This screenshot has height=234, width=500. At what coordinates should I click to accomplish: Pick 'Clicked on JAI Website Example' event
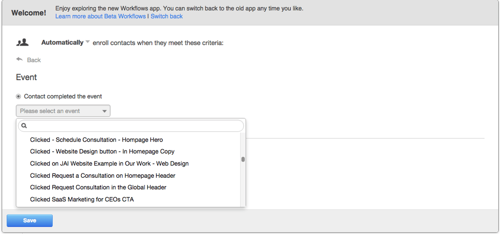109,163
